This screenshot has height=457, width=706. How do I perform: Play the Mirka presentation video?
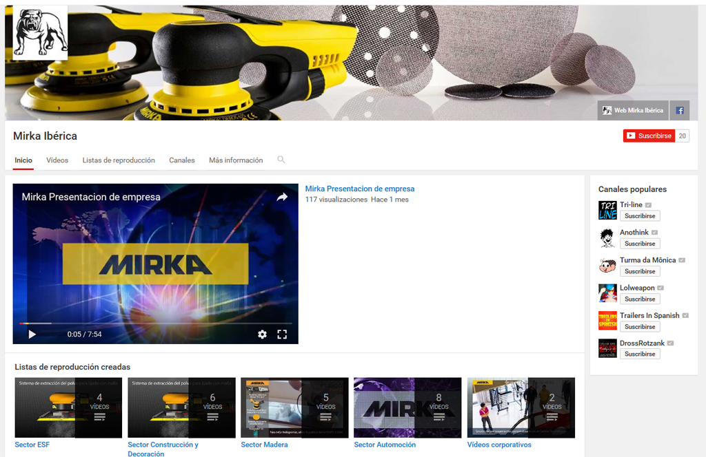coord(32,334)
